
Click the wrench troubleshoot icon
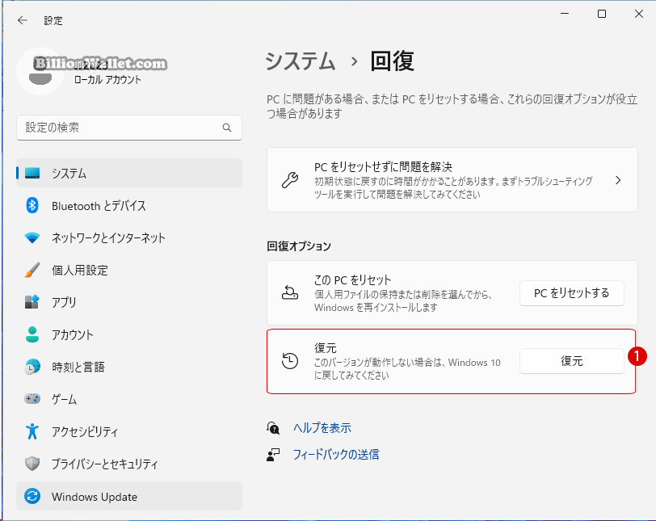click(290, 180)
